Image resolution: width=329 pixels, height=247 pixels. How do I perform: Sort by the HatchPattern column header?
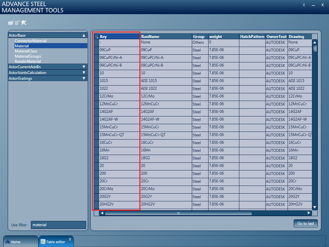(x=253, y=37)
